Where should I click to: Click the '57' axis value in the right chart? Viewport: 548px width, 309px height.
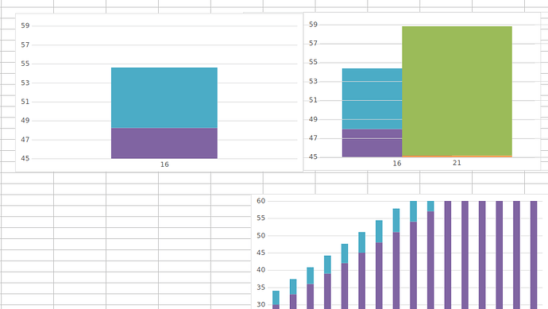(313, 44)
